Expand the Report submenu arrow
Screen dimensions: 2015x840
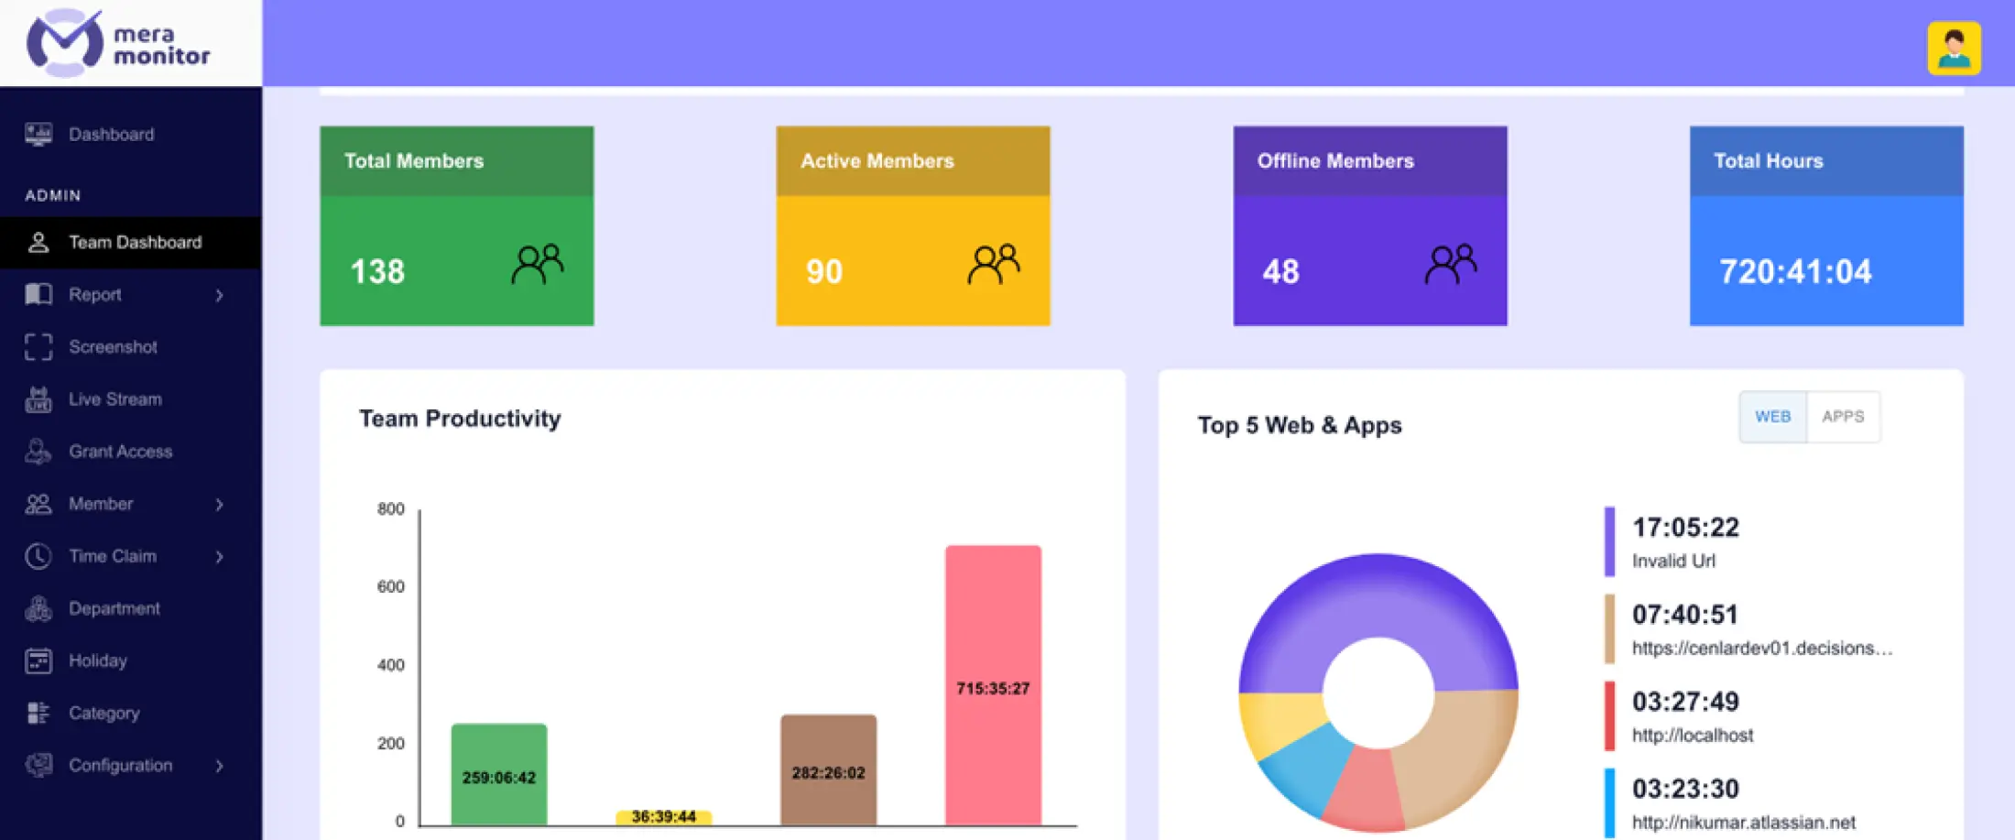point(220,295)
